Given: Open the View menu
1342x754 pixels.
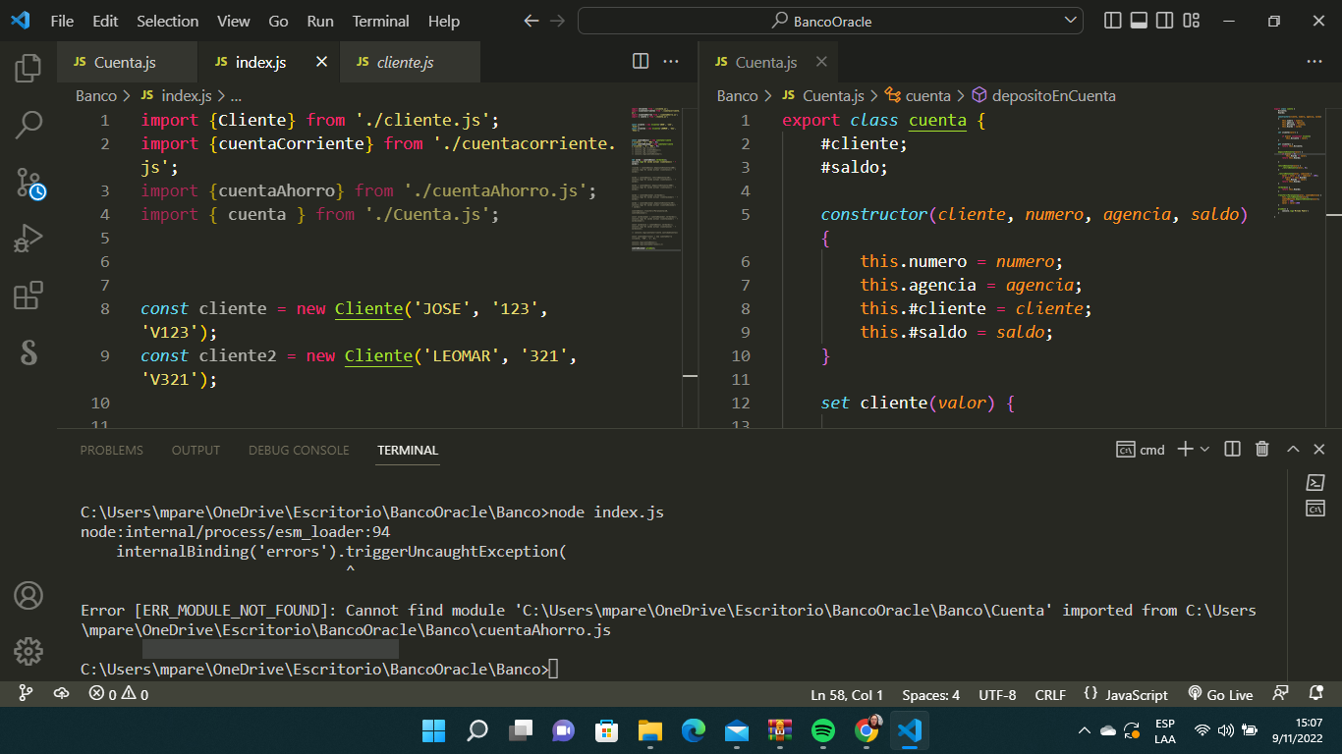Looking at the screenshot, I should 234,21.
